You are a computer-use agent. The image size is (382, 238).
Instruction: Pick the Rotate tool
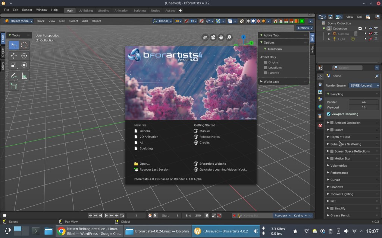(x=24, y=56)
